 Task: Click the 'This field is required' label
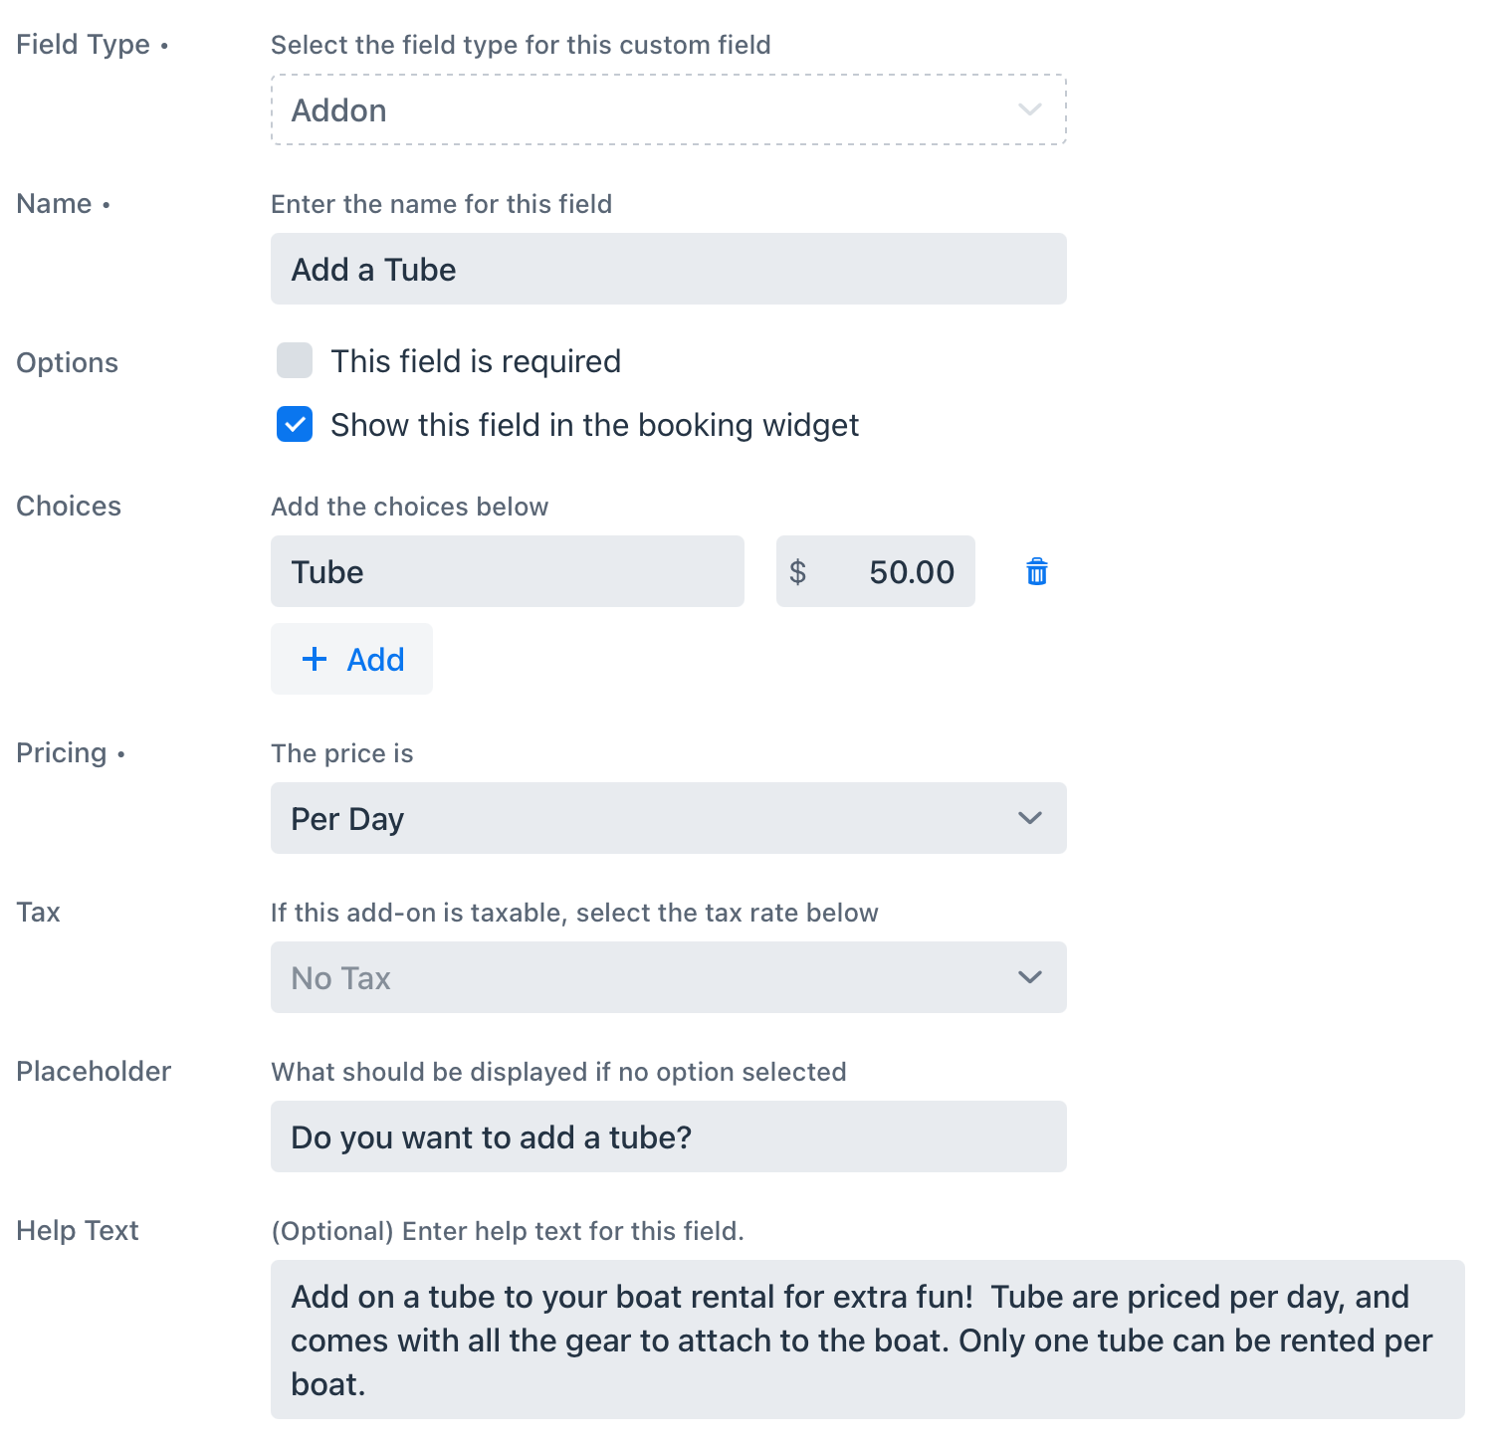click(476, 361)
